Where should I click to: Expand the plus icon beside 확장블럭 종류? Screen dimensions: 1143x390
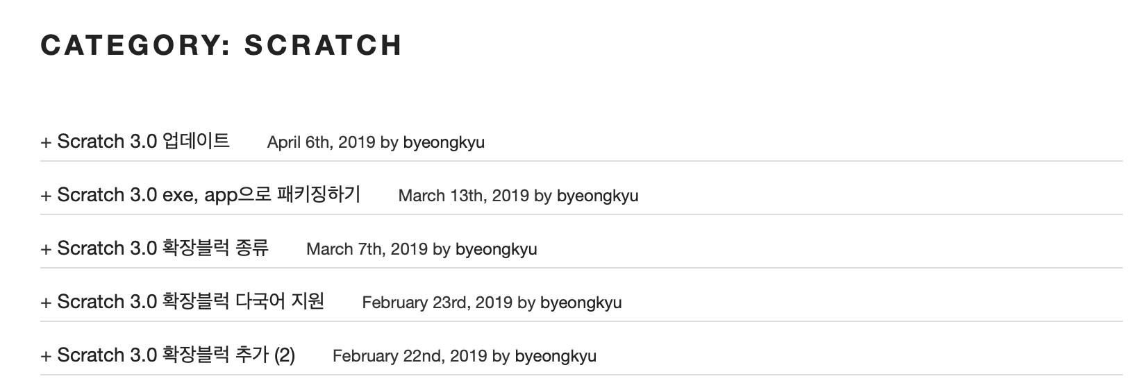pos(46,249)
